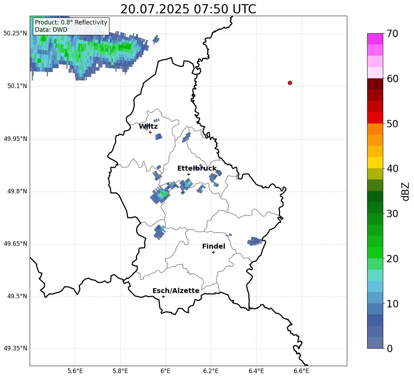Click the 5.8°E longitude label
Screen dimensions: 414x378
(120, 371)
